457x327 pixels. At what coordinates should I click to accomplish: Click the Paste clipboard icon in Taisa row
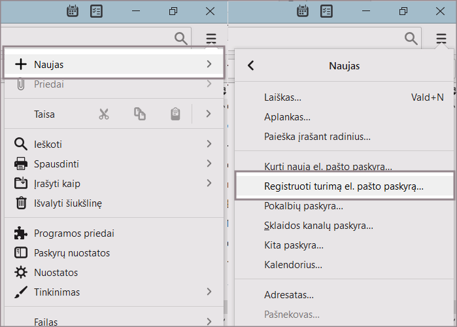(175, 114)
